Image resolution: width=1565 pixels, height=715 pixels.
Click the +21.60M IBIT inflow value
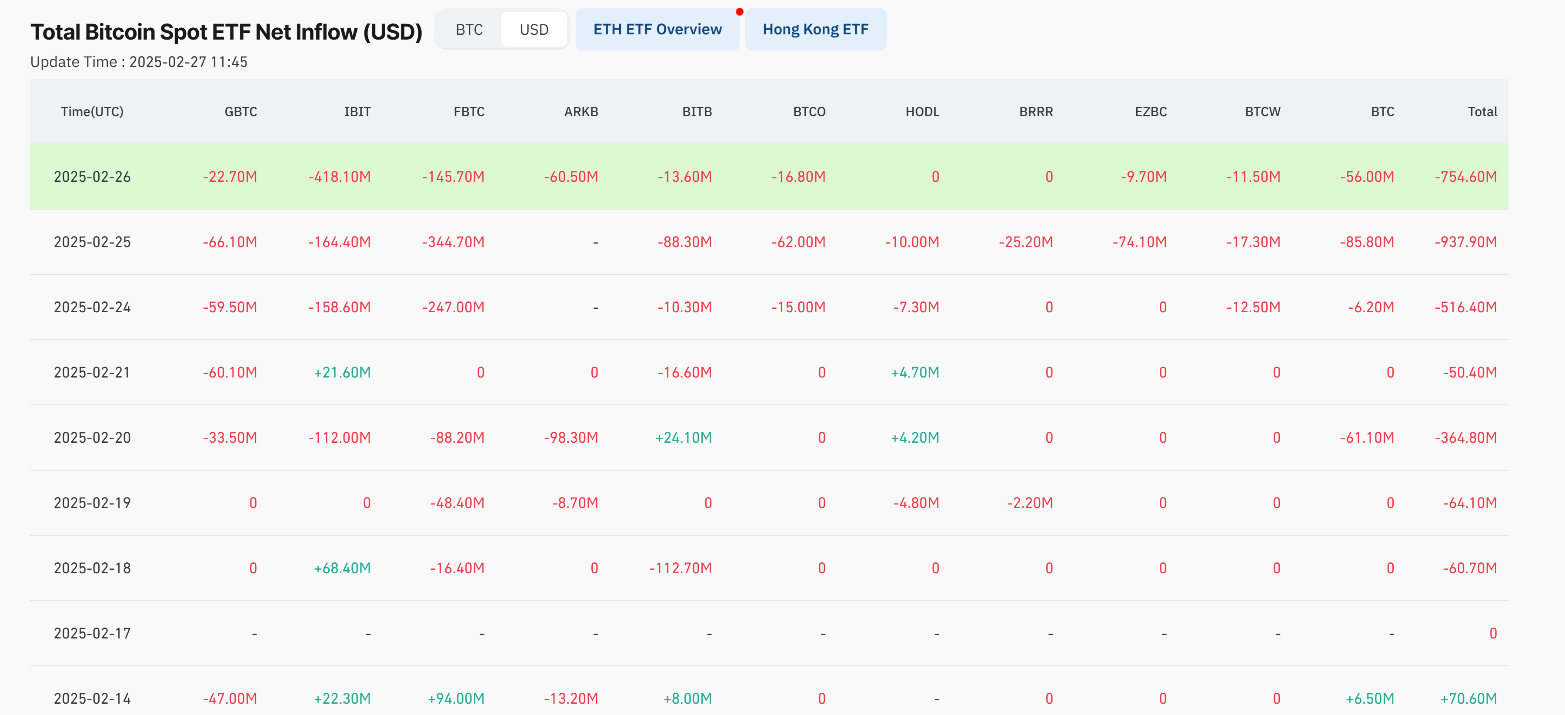pyautogui.click(x=342, y=372)
